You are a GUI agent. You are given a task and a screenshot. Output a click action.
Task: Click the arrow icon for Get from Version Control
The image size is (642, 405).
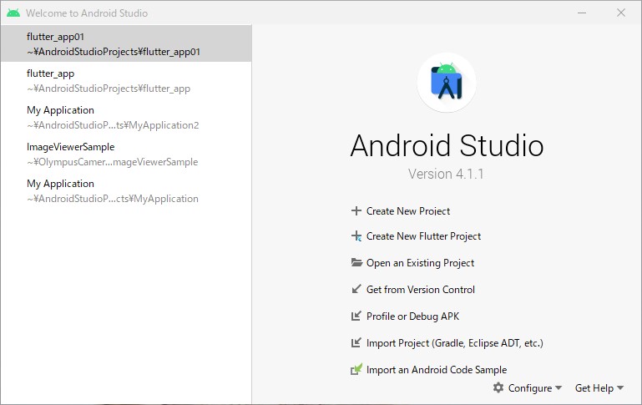[356, 289]
